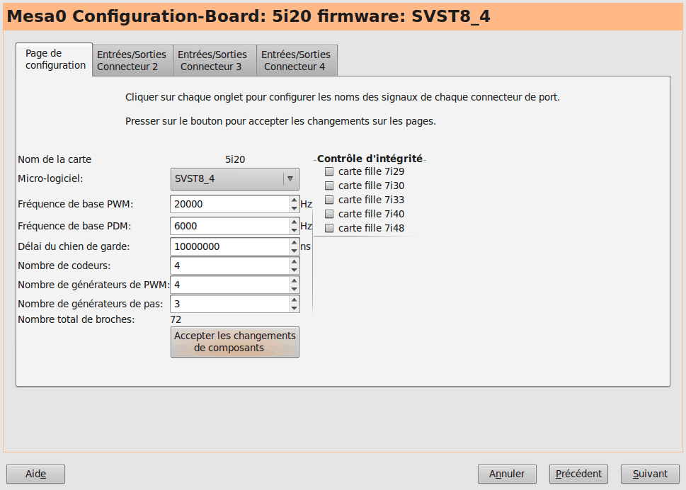The height and width of the screenshot is (490, 686).
Task: Show the Page de configuration tab
Action: pos(55,59)
